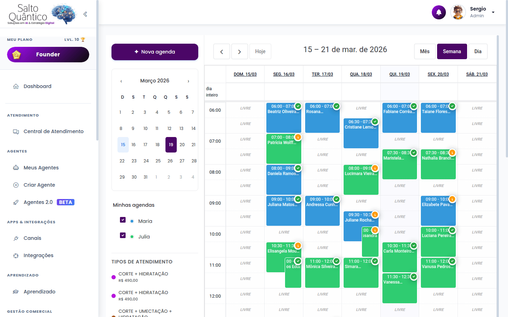Click the info icon on Lucimara Vieira's appointment
Image resolution: width=508 pixels, height=317 pixels.
click(x=375, y=168)
